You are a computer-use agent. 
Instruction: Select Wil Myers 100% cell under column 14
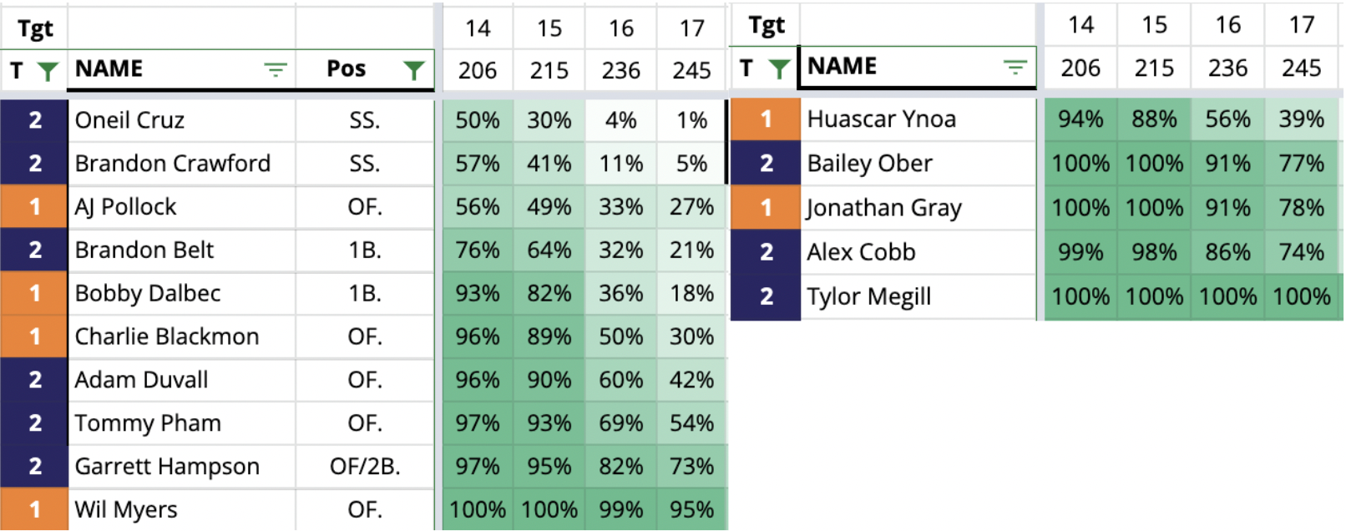tap(478, 510)
